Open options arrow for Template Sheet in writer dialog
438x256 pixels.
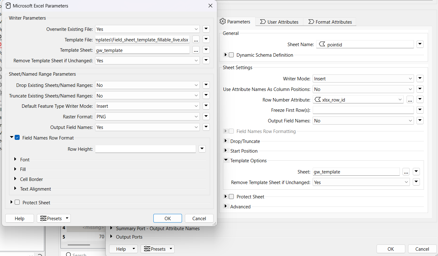click(206, 50)
